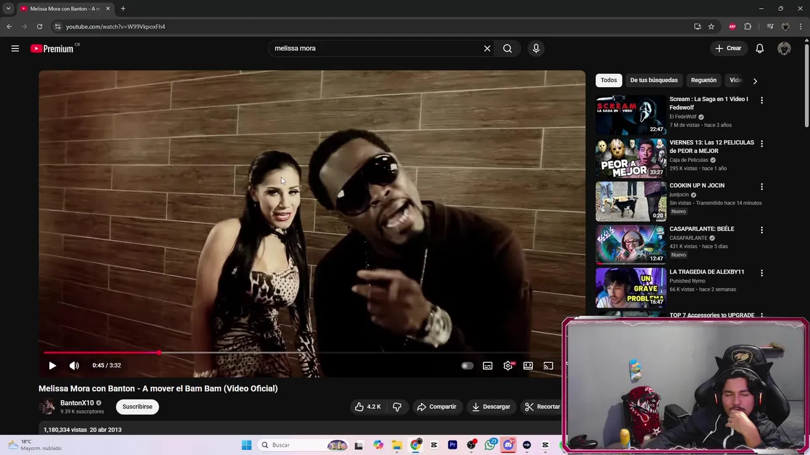Reload the page
The height and width of the screenshot is (455, 810).
[x=39, y=27]
